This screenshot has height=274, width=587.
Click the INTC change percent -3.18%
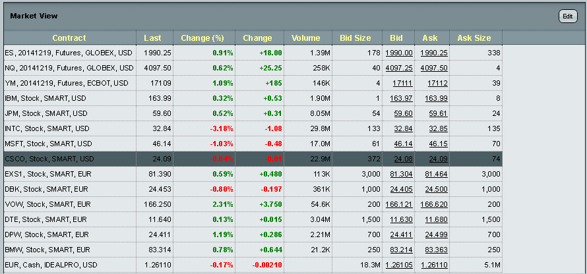(x=221, y=128)
